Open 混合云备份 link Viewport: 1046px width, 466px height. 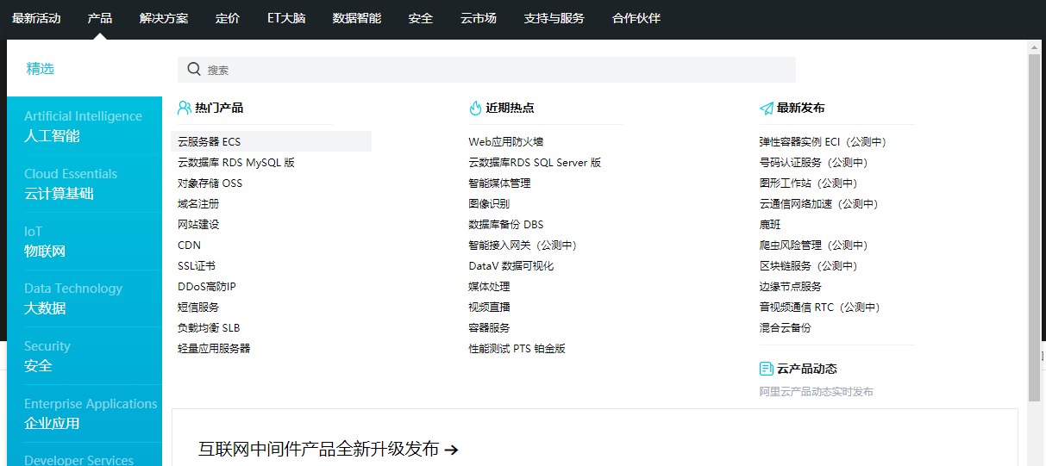click(x=786, y=327)
